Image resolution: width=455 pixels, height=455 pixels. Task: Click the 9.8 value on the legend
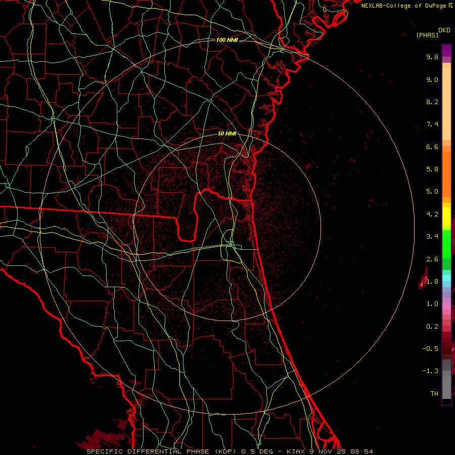(432, 57)
